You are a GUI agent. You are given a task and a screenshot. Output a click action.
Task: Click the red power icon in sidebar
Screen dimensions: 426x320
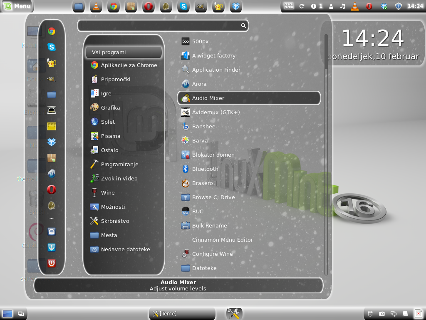point(52,263)
